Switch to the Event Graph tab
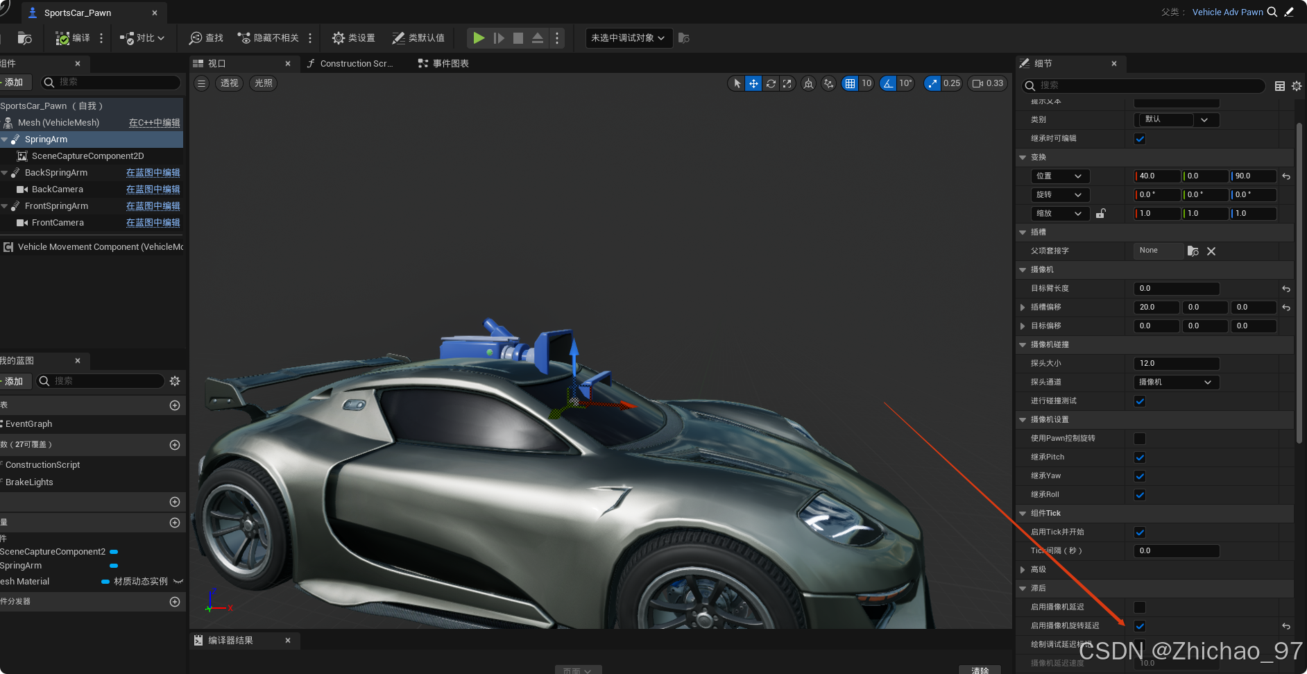Screen dimensions: 1307x674 coord(444,64)
